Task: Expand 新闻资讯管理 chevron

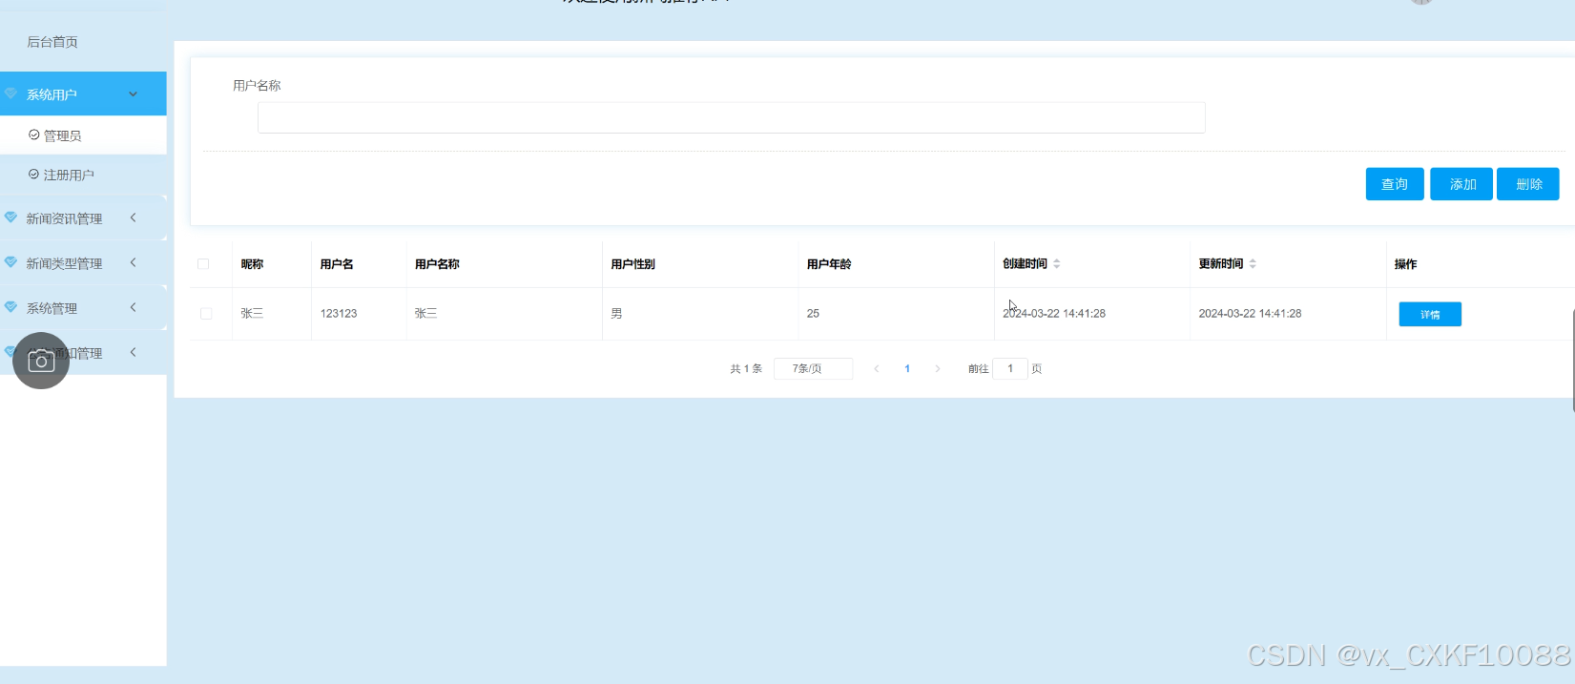Action: coord(134,218)
